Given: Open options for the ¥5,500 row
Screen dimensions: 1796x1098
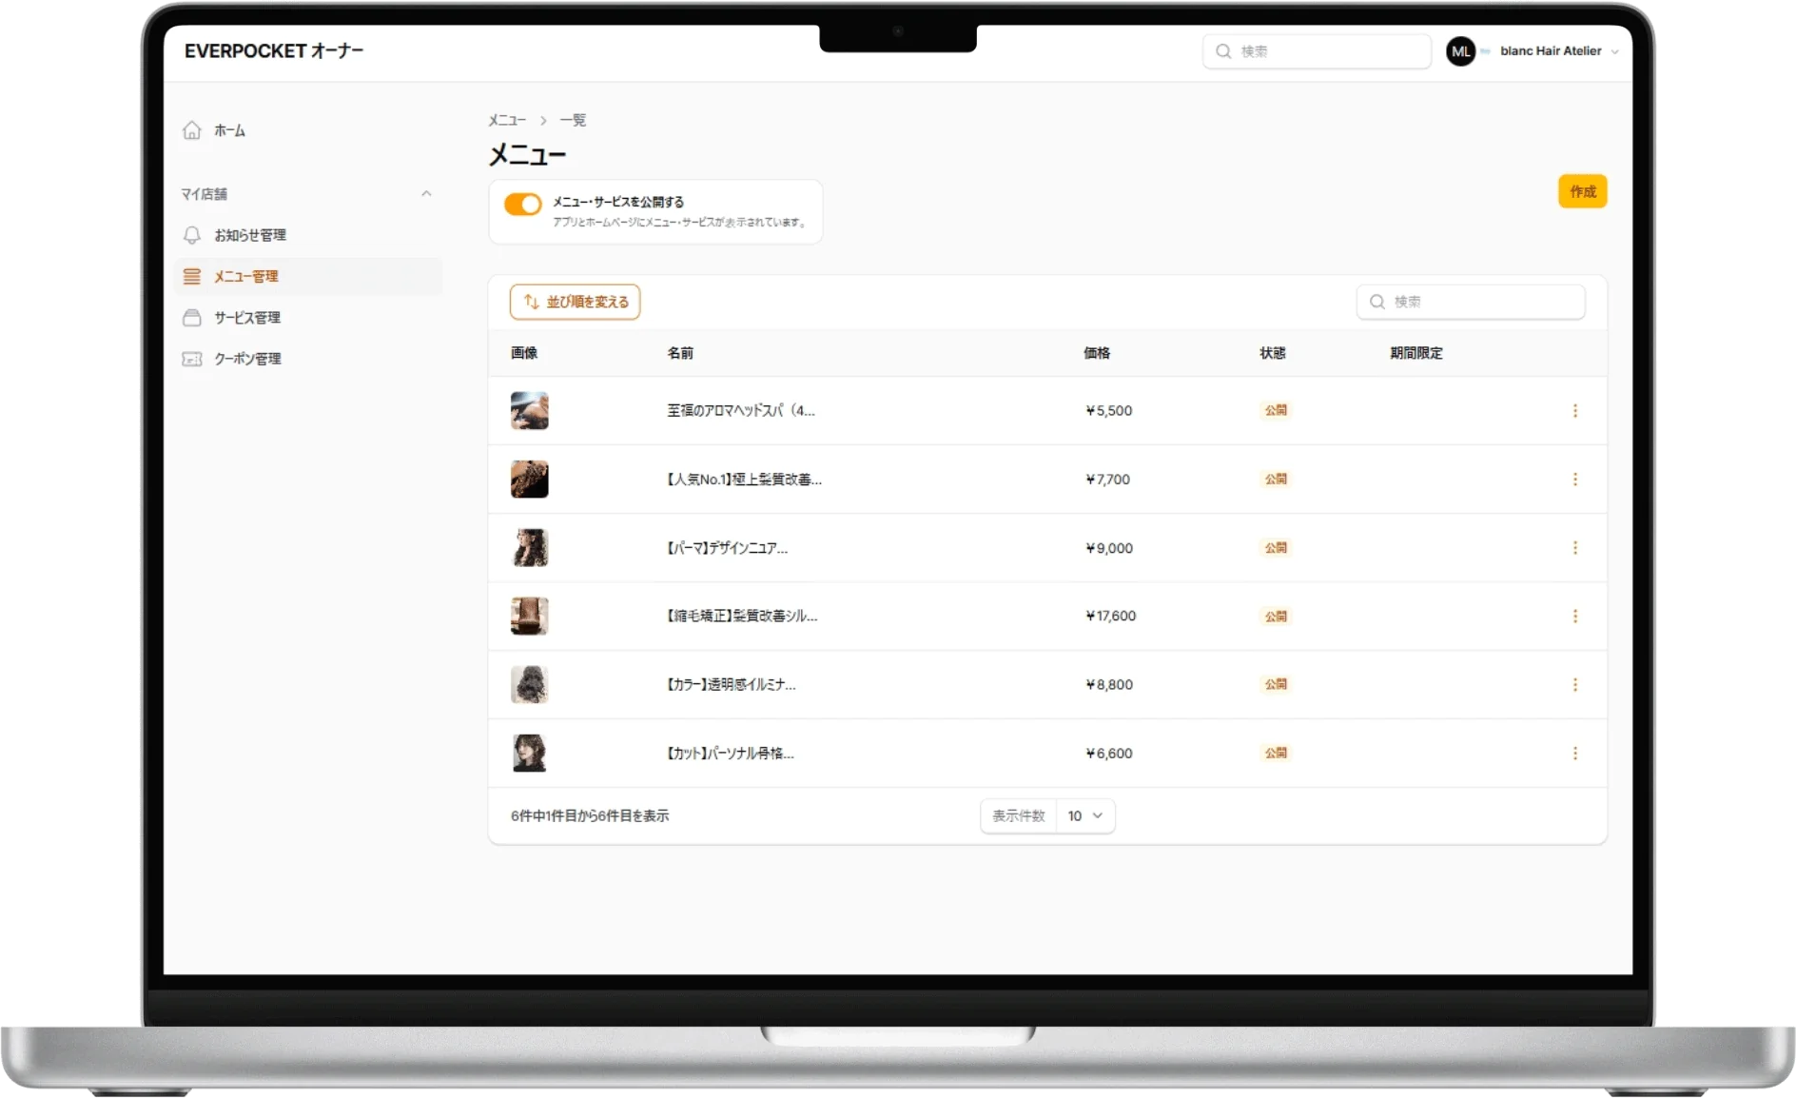Looking at the screenshot, I should (1575, 411).
